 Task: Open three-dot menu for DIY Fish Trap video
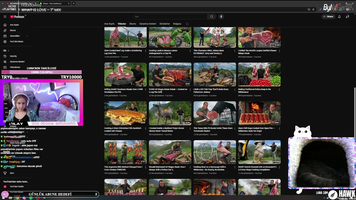[235, 89]
